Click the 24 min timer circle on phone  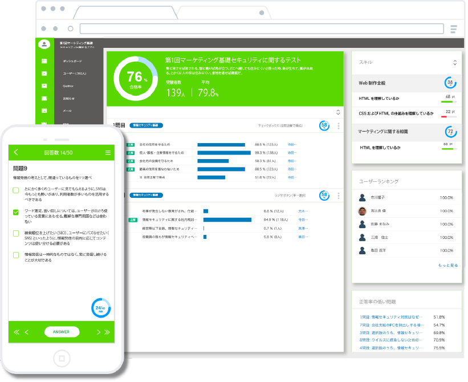pos(101,308)
